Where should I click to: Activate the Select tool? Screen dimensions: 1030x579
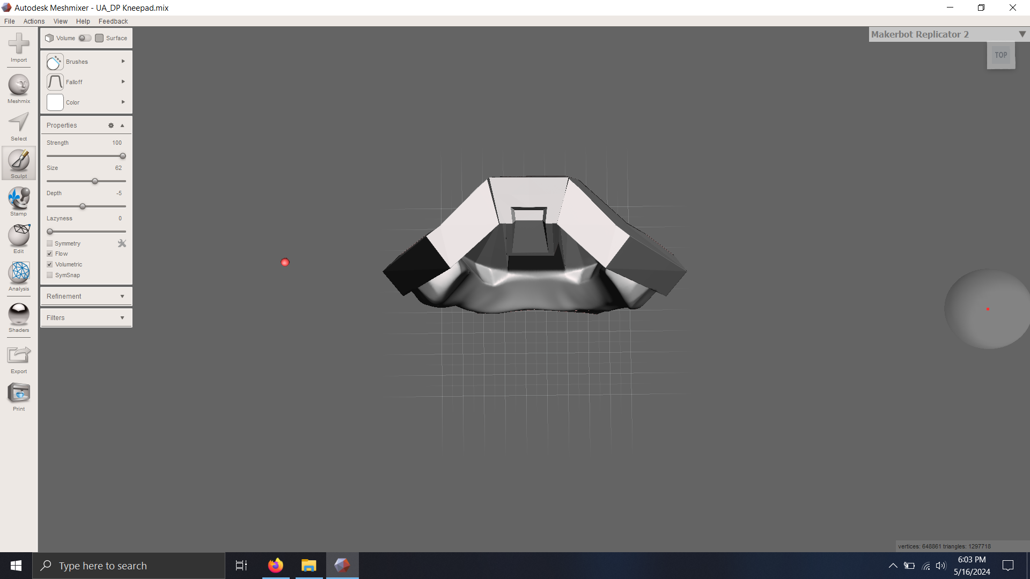[19, 126]
